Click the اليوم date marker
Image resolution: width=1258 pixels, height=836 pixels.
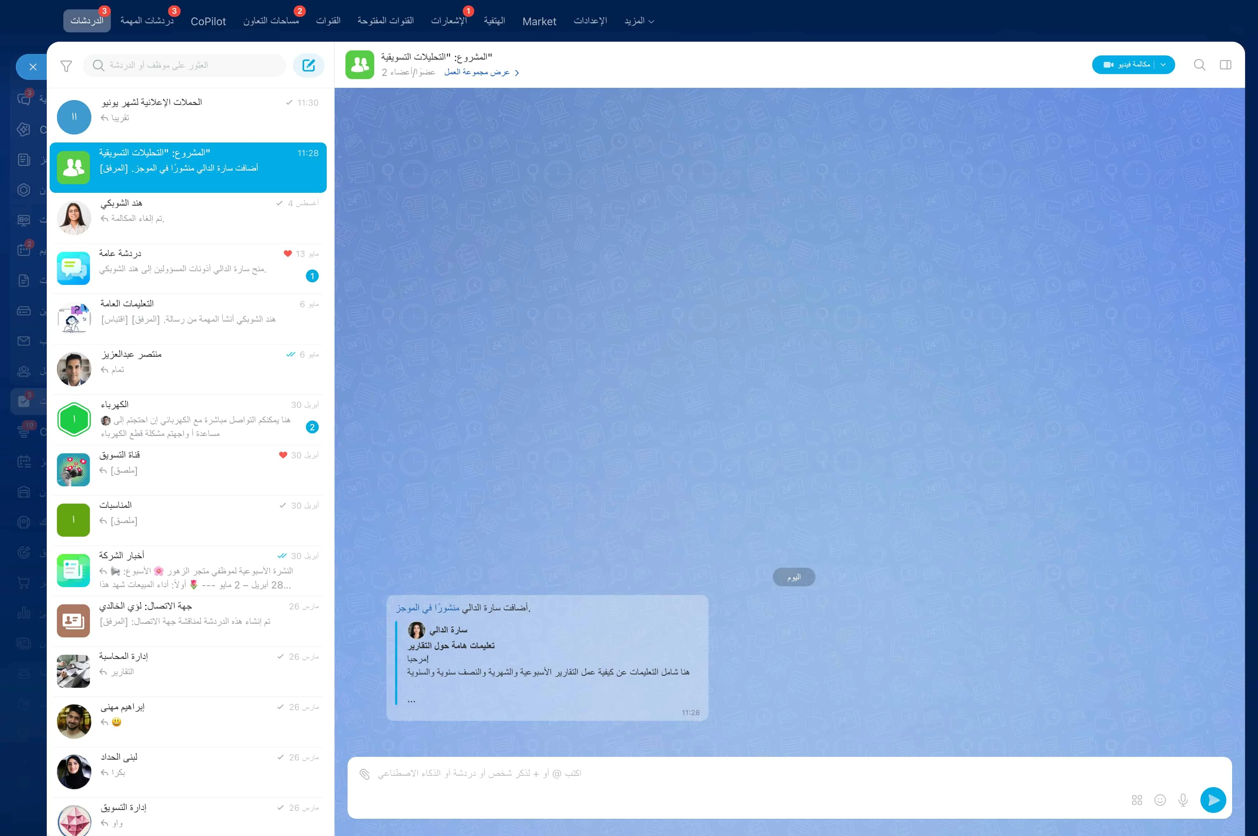tap(793, 577)
